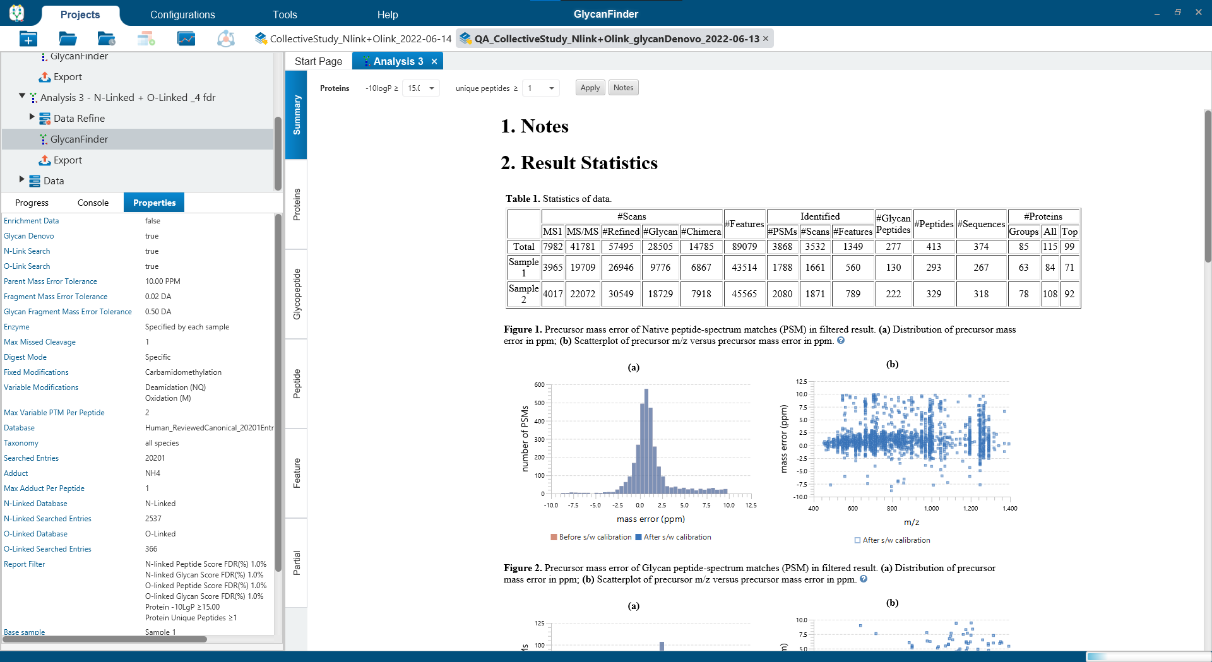Select the Properties tab
The image size is (1212, 662).
pos(155,203)
